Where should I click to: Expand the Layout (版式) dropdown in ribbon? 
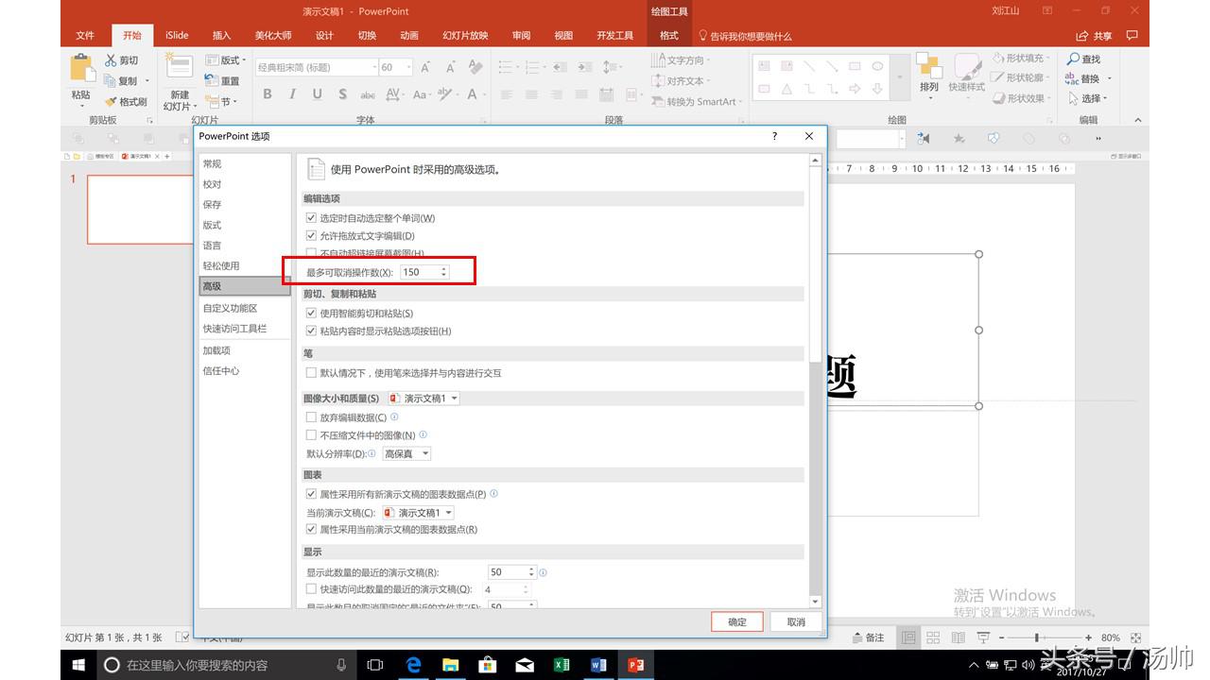[226, 60]
